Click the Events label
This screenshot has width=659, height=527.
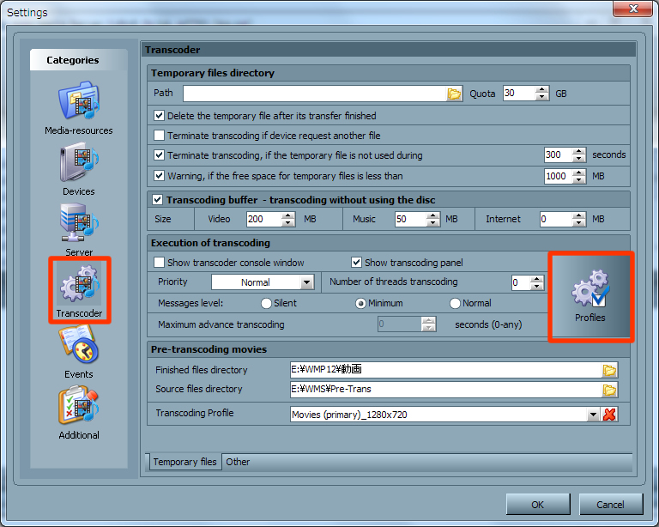(x=79, y=374)
